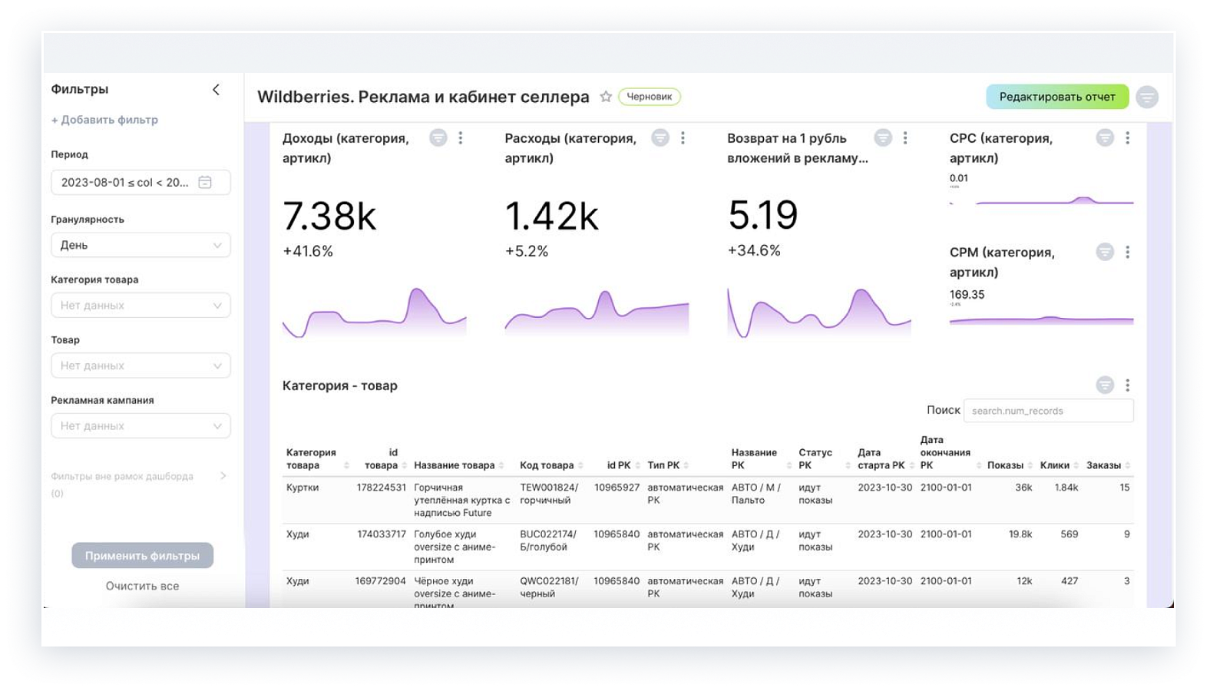Open three-dot menu on Категория - товар table
The image size is (1210, 691).
tap(1127, 385)
